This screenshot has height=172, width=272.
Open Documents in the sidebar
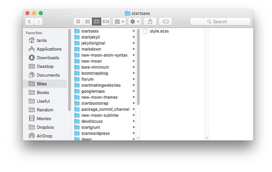point(45,75)
